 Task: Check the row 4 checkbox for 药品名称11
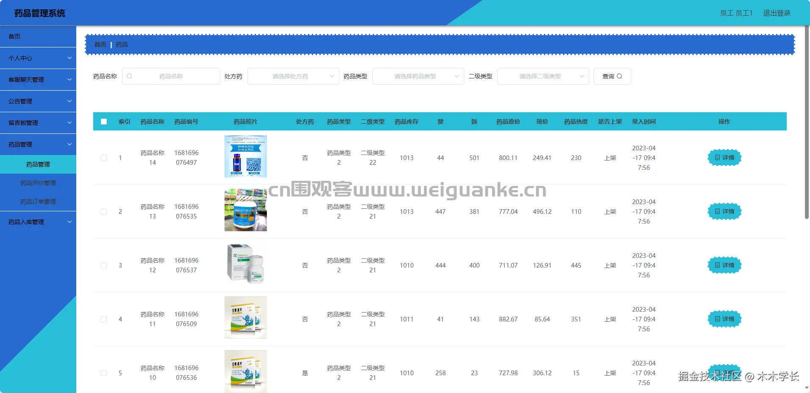(x=104, y=319)
